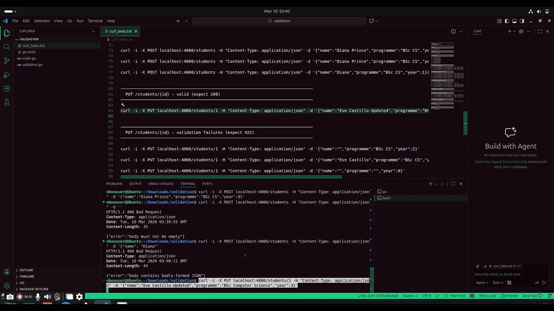Open the Run menu

point(80,21)
